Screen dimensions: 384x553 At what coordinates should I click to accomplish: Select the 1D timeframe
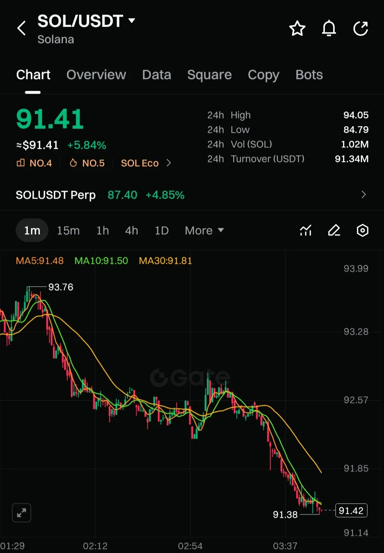click(162, 230)
